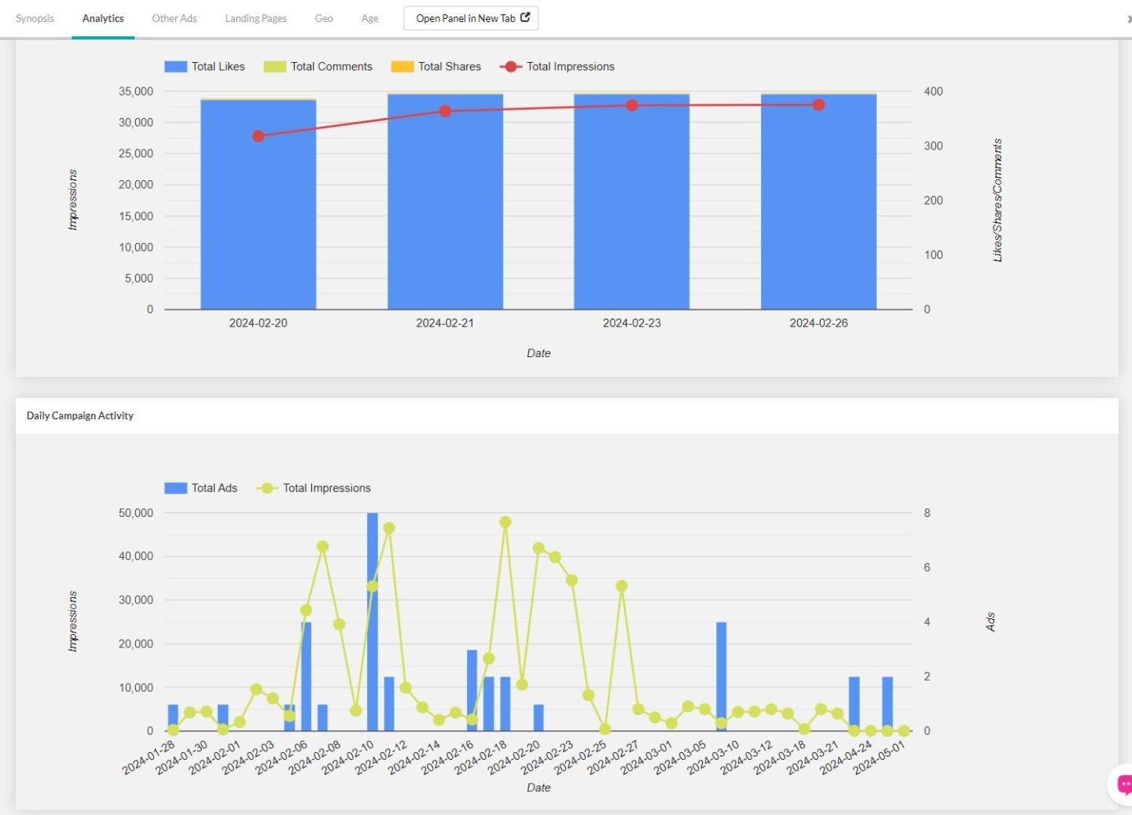Click the blue Total Ads legend swatch
1132x815 pixels.
click(x=175, y=489)
